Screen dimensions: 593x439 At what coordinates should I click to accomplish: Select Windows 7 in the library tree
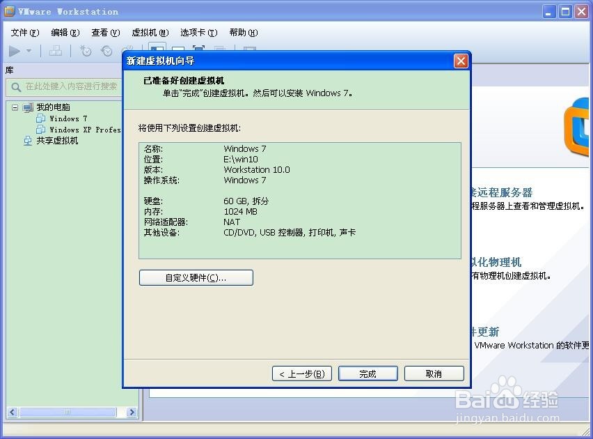(68, 118)
